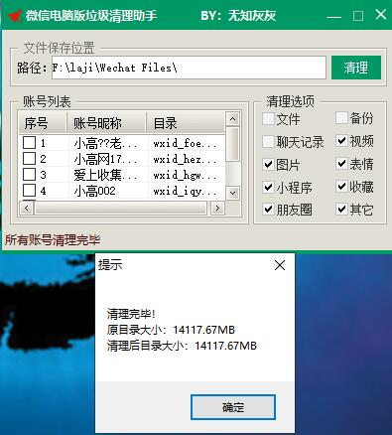Click the 账号昵称 column header
Image resolution: width=392 pixels, height=435 pixels.
(x=106, y=123)
